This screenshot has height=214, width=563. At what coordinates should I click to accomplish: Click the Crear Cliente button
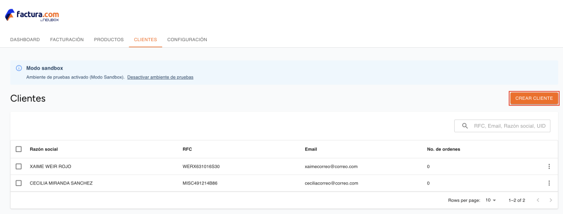tap(534, 98)
